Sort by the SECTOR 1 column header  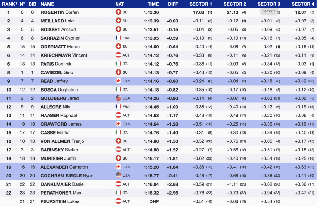click(201, 4)
